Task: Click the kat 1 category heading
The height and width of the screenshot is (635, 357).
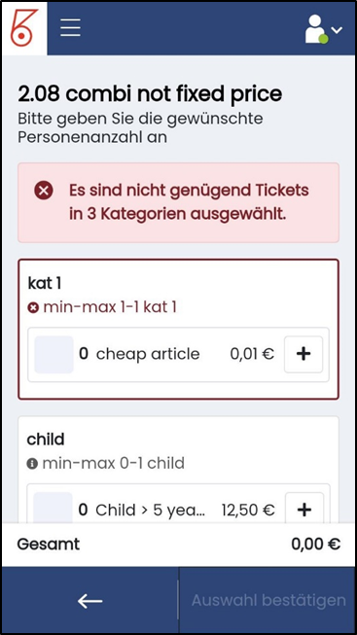Action: (x=45, y=284)
